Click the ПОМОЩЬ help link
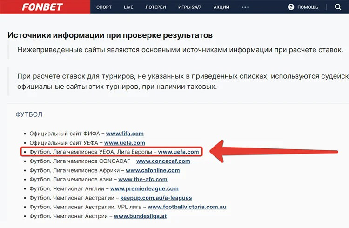 click(x=308, y=7)
